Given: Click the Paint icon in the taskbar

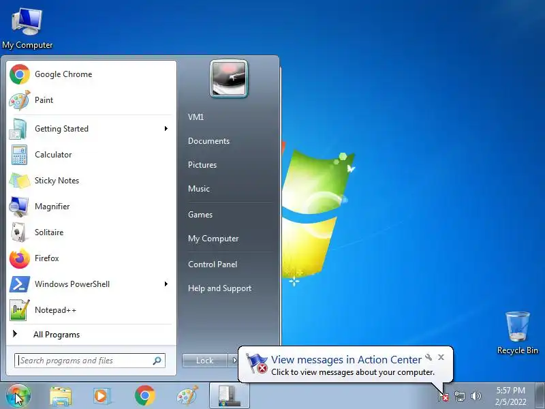Looking at the screenshot, I should click(188, 396).
